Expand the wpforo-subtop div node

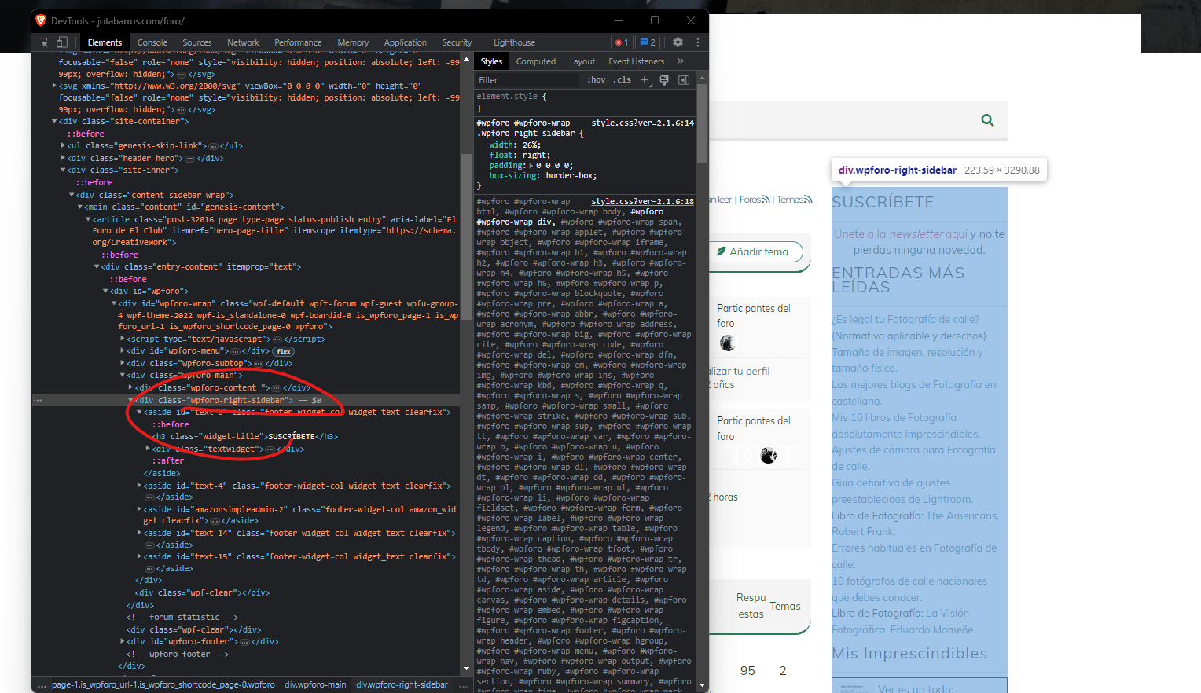(x=122, y=364)
